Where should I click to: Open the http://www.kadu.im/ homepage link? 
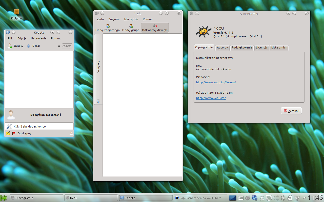211,98
